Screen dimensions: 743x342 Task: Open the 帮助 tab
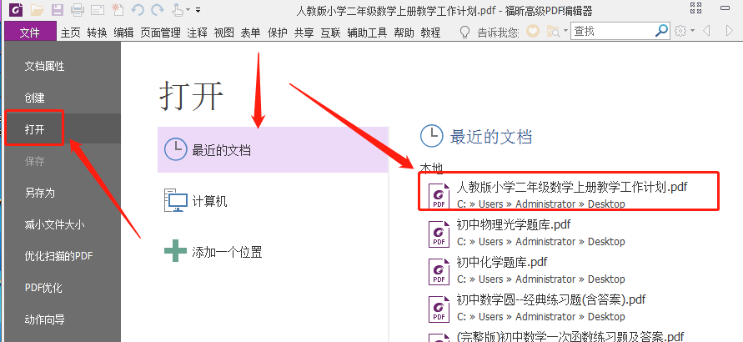click(x=404, y=33)
